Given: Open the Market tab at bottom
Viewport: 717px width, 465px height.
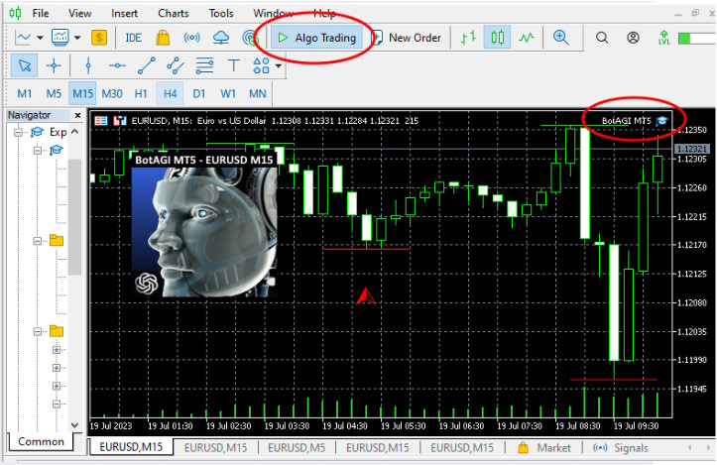Looking at the screenshot, I should [544, 447].
